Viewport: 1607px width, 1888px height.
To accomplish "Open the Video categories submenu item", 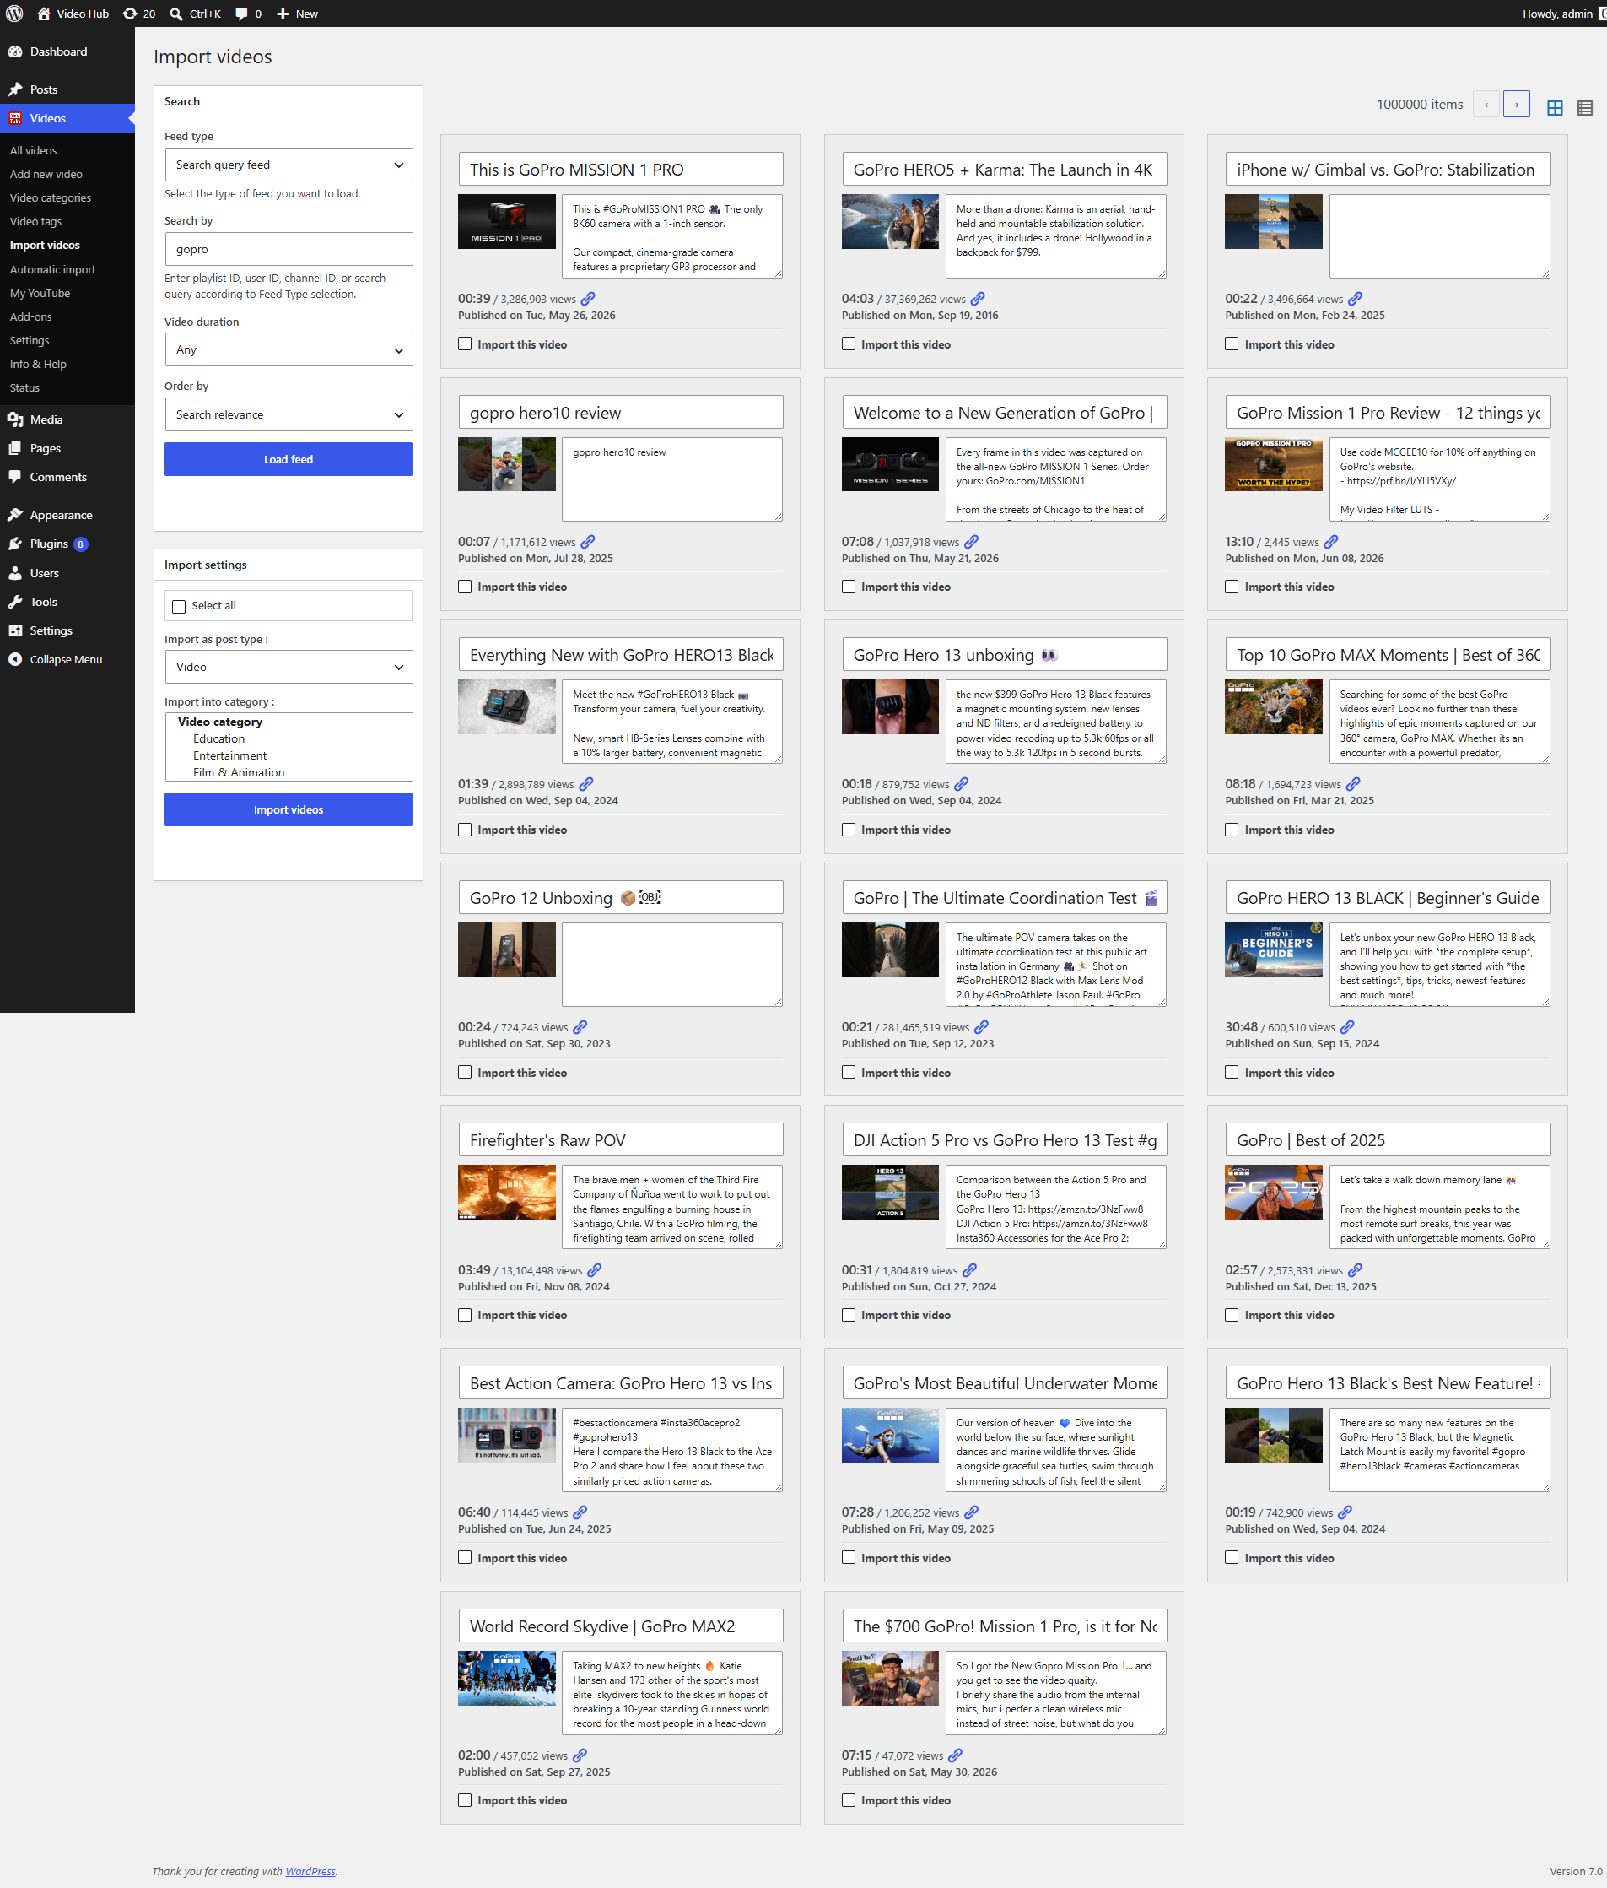I will point(50,197).
